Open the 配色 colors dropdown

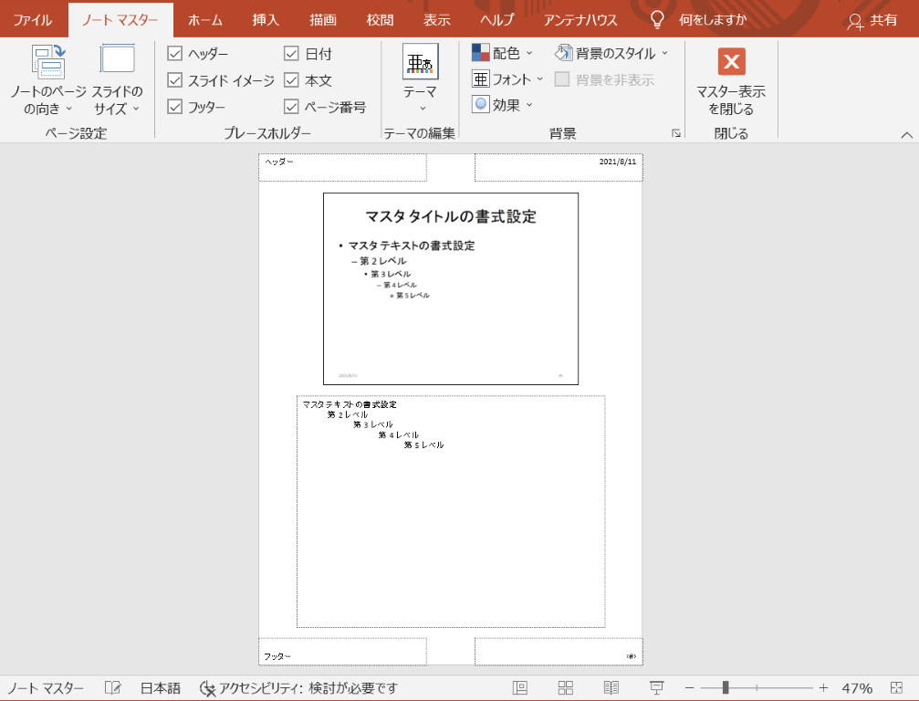click(503, 53)
